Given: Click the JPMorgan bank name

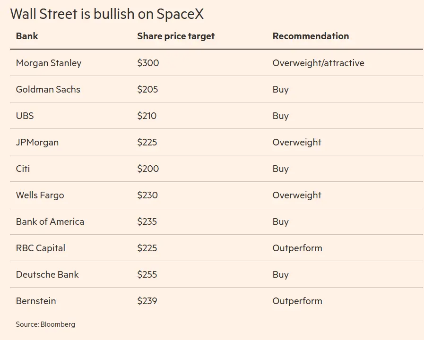Looking at the screenshot, I should point(37,142).
